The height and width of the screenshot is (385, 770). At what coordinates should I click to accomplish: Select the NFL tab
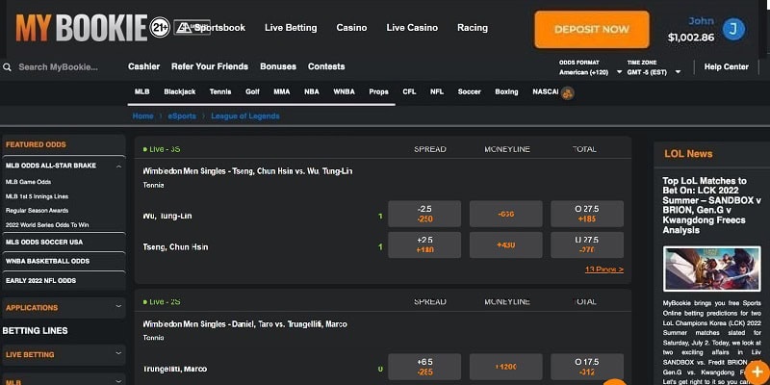tap(437, 91)
